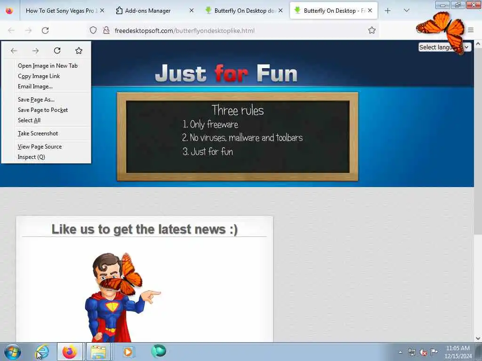Viewport: 482px width, 361px height.
Task: Open a new tab with the plus button
Action: pos(388,11)
